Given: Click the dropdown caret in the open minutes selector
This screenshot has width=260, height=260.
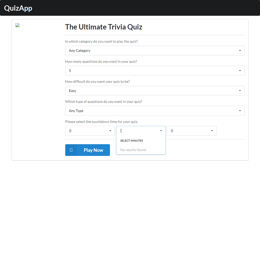Looking at the screenshot, I should (x=161, y=131).
